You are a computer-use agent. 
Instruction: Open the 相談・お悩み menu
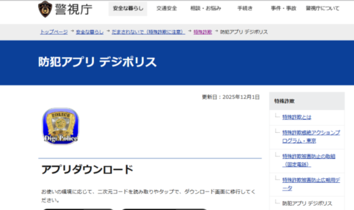pos(206,9)
